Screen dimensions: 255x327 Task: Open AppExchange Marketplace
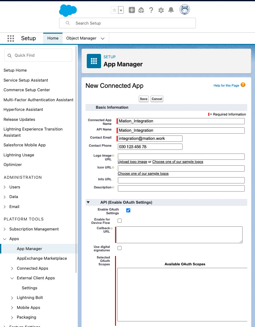(42, 258)
